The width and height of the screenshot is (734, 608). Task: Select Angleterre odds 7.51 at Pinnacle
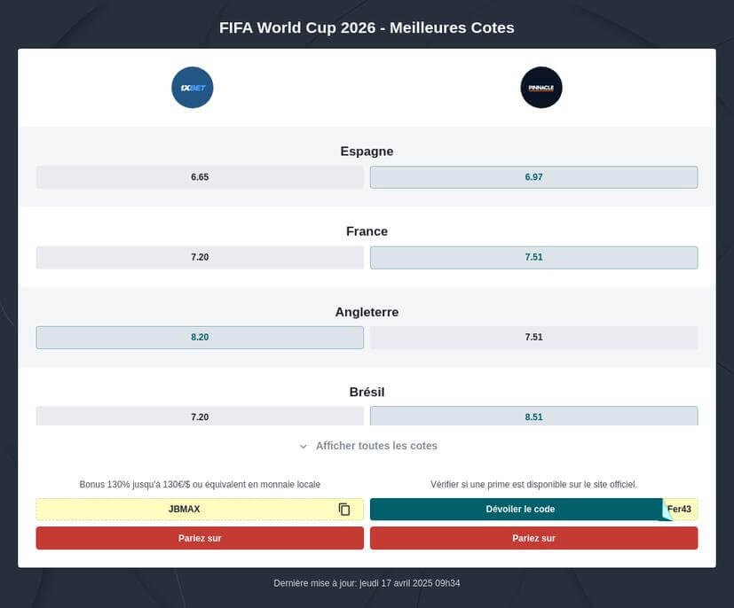click(533, 338)
